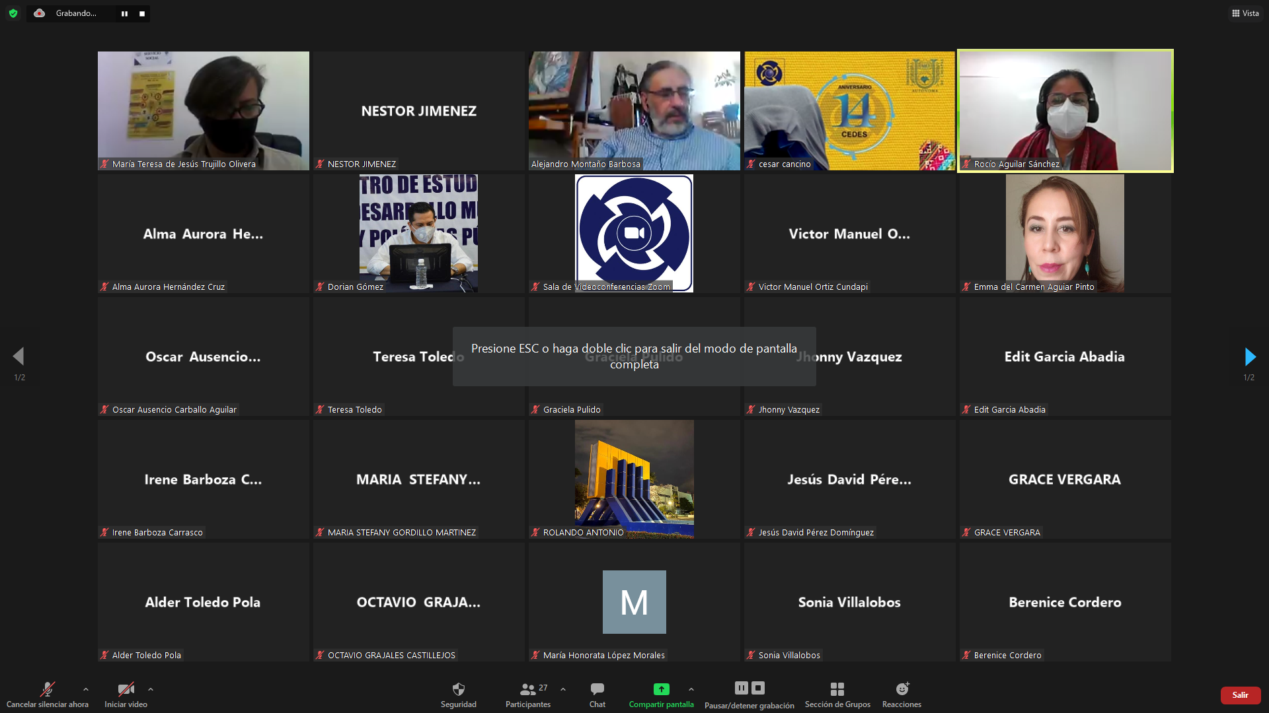Select the Edit Garcia Abadia tile
The image size is (1269, 713).
pyautogui.click(x=1065, y=356)
